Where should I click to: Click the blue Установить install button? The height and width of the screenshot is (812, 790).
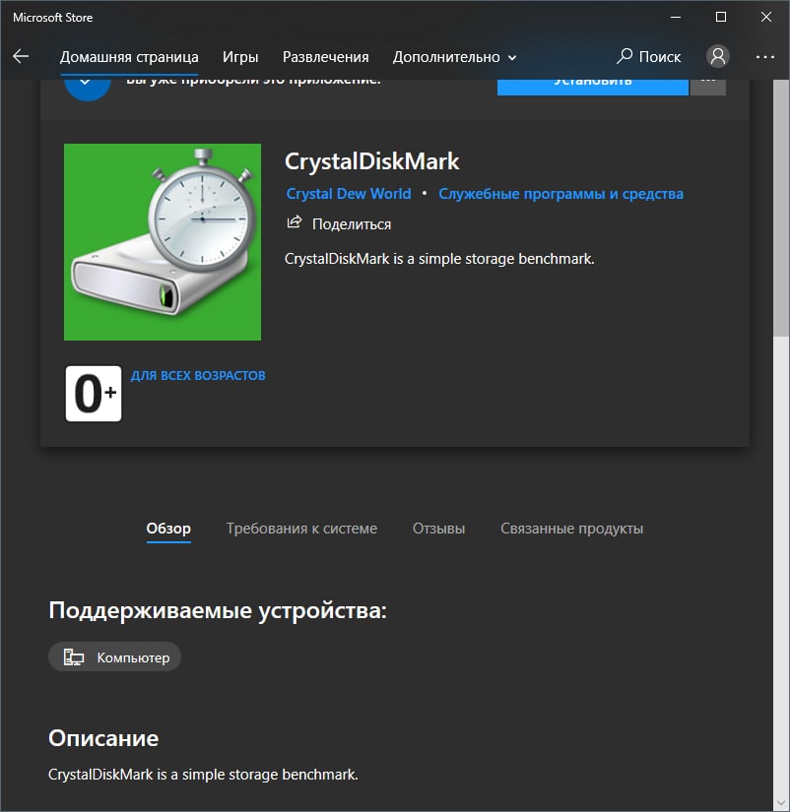tap(593, 87)
